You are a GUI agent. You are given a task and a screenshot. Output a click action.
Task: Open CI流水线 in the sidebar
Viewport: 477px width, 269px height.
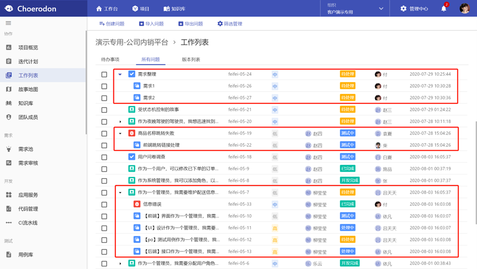tap(28, 223)
